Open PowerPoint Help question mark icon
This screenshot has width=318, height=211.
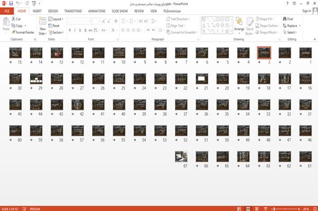(x=287, y=4)
